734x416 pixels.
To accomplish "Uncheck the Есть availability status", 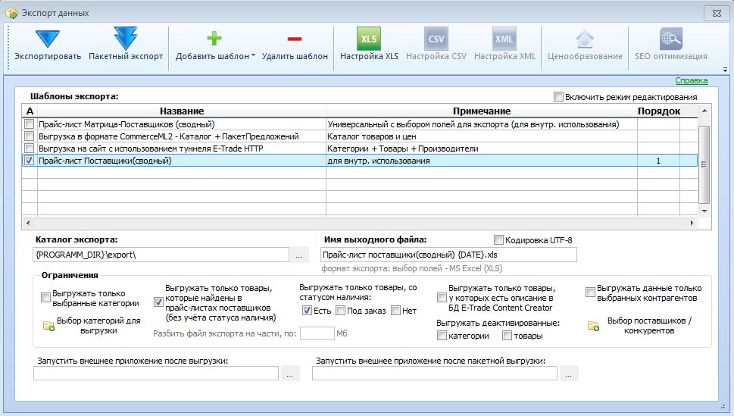I will [307, 310].
